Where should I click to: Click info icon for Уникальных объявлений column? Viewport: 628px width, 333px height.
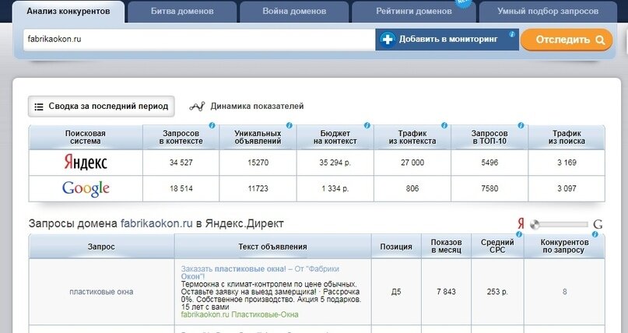pos(289,126)
